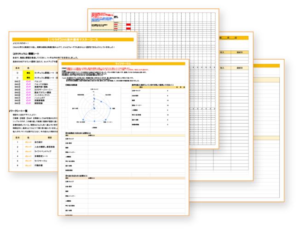
Task: Click the 【リモラボ】SNS案件獲得マスターコース title bar
Action: [x=73, y=39]
